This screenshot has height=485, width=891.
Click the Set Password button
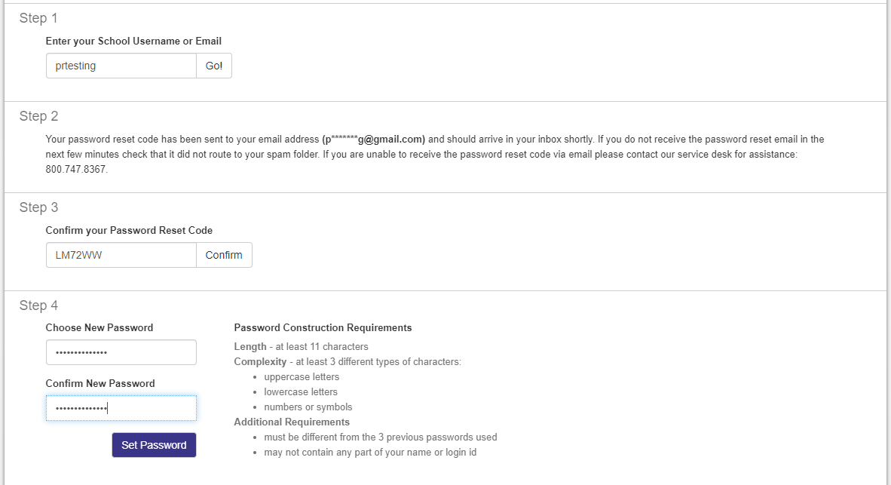154,445
